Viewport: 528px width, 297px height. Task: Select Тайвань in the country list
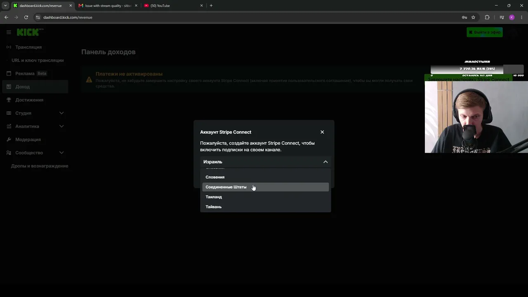(x=266, y=207)
